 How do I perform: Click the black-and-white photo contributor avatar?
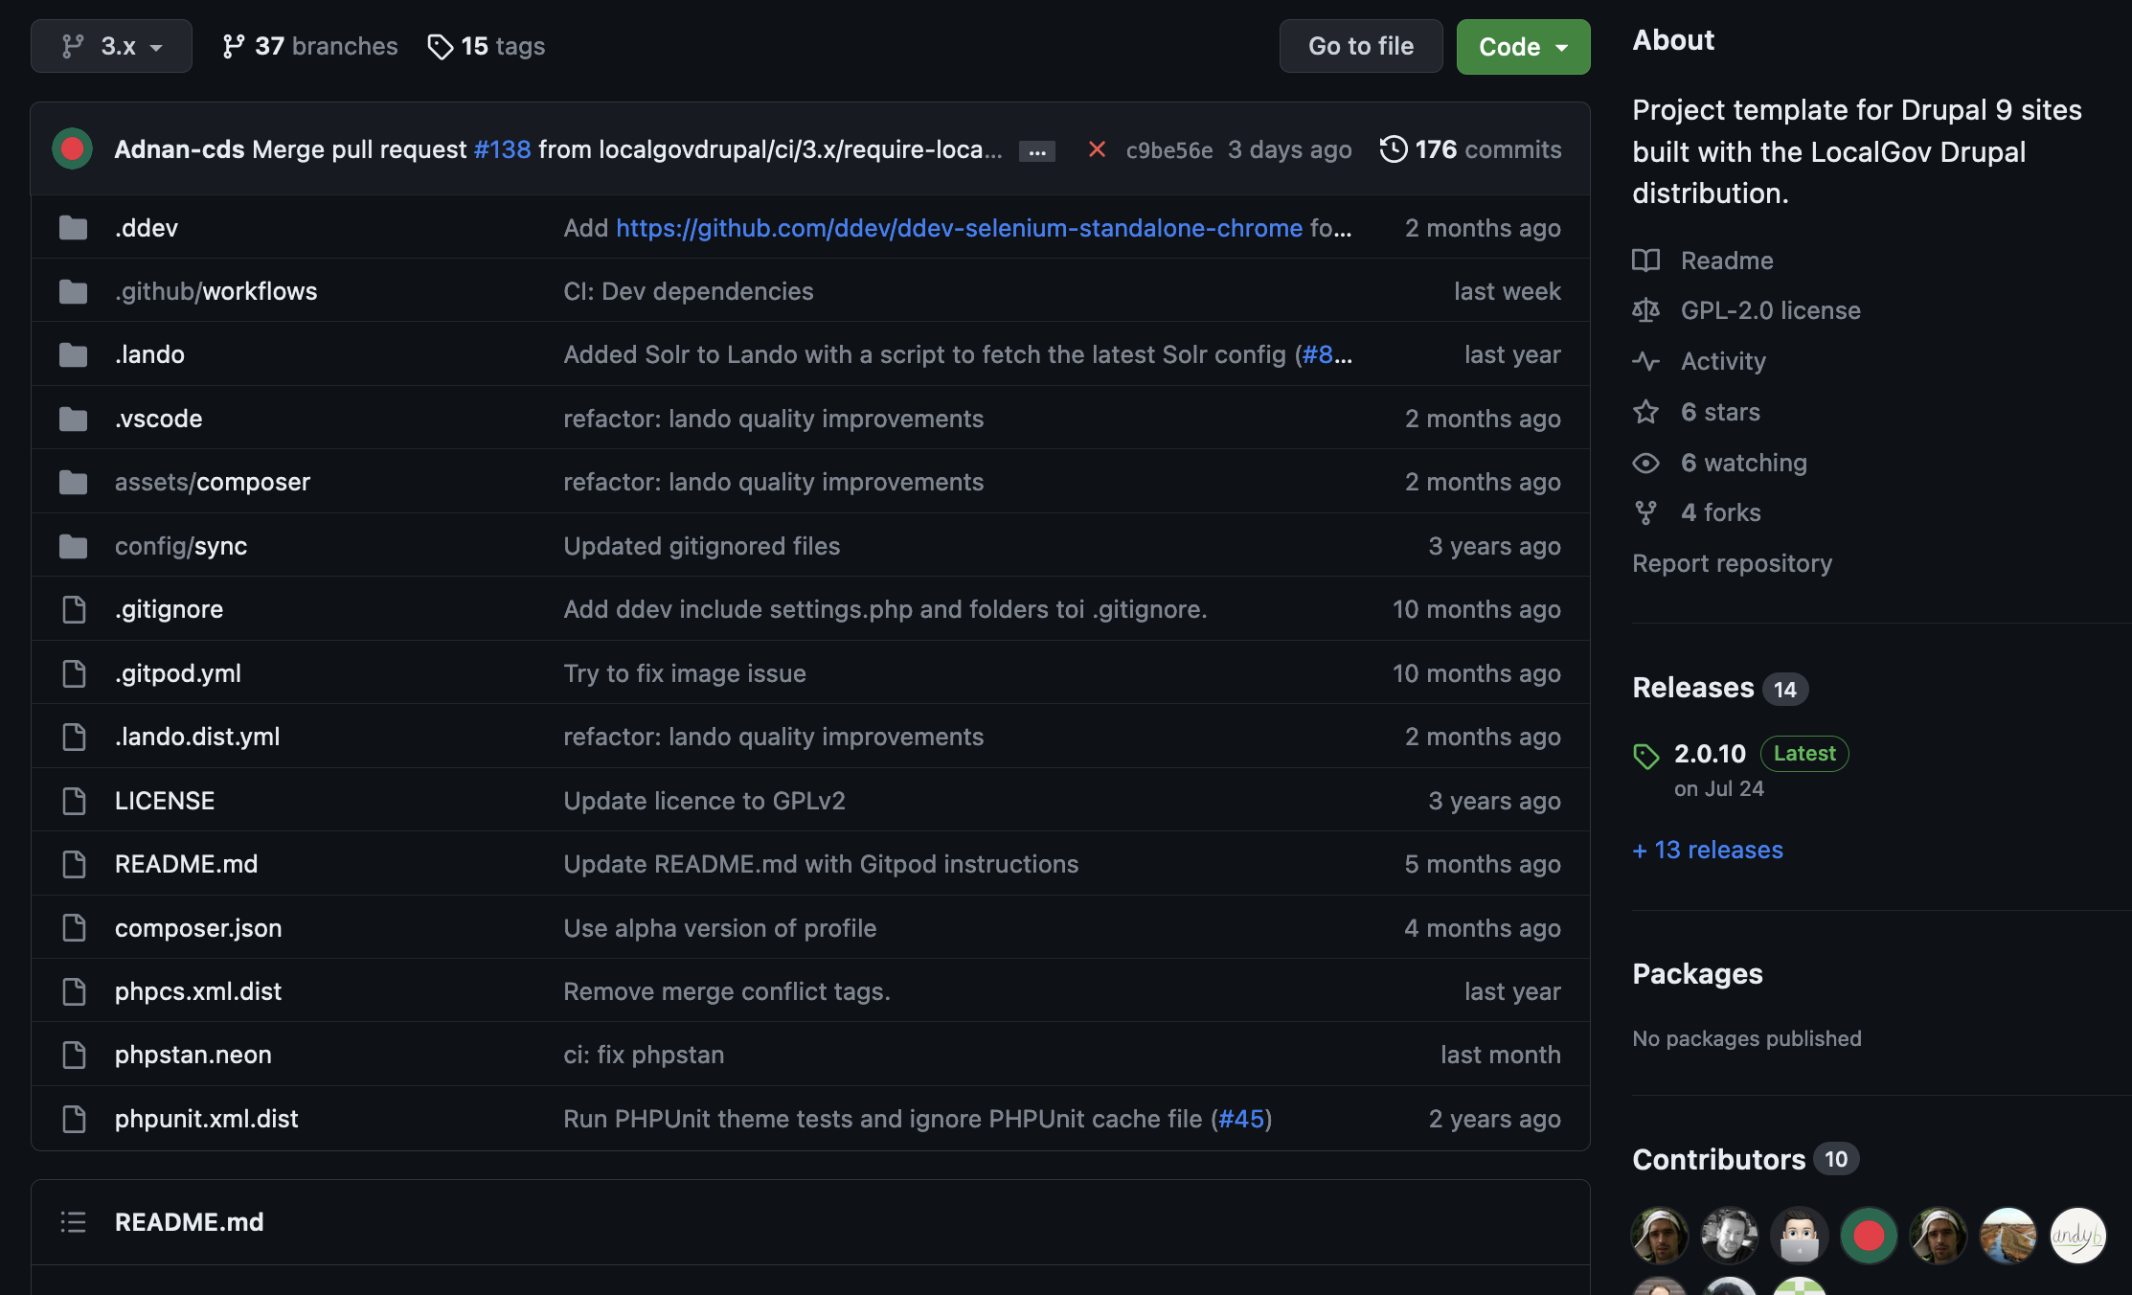[x=1730, y=1236]
